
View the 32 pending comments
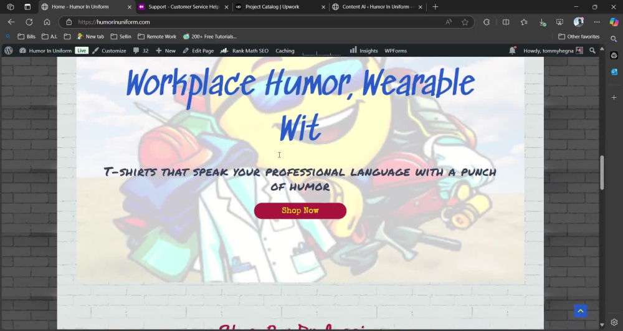click(141, 50)
